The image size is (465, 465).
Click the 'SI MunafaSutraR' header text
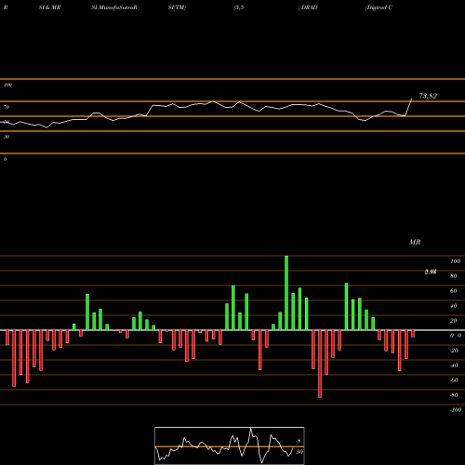(x=114, y=7)
